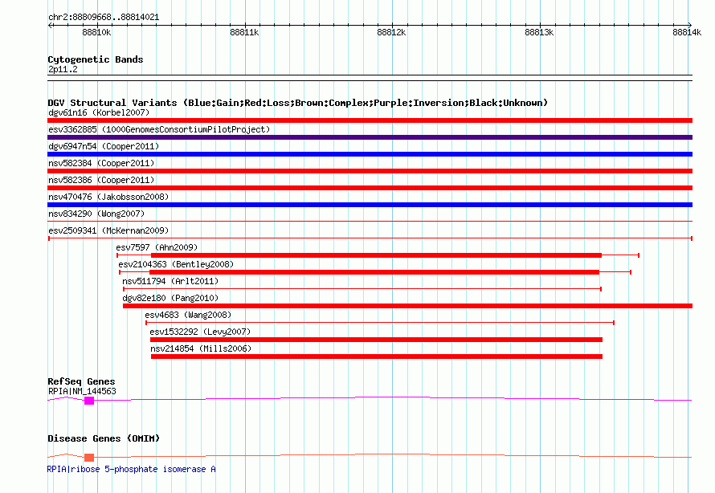Open dgv82e180 (Pang2010) variant label
Viewport: 715px width, 493px height.
coord(170,298)
